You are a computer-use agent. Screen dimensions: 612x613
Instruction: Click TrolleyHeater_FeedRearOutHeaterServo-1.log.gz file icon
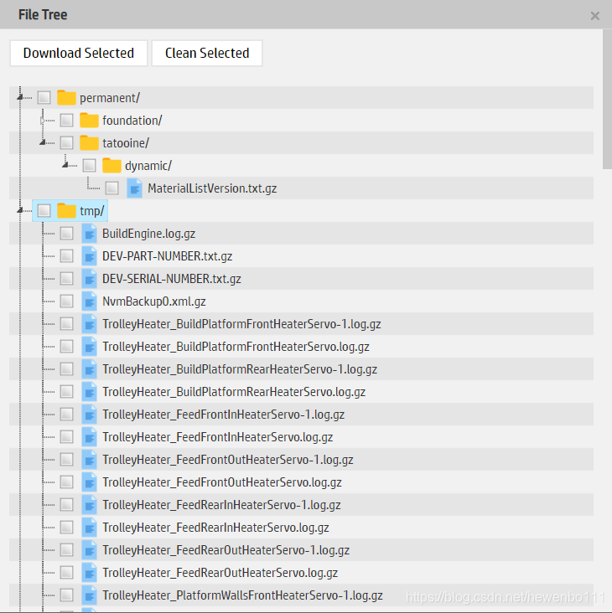coord(89,550)
